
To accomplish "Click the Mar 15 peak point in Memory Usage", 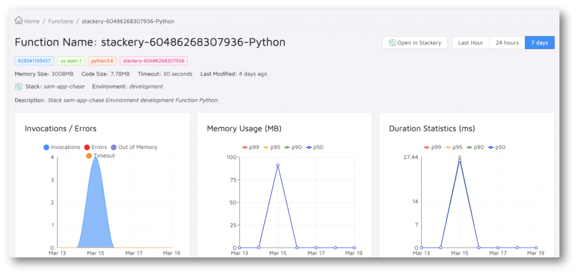I will pos(278,165).
